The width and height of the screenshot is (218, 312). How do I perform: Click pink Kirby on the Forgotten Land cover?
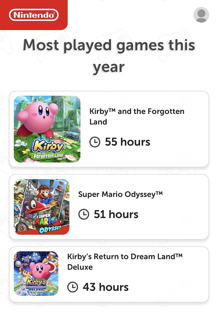coord(38,115)
